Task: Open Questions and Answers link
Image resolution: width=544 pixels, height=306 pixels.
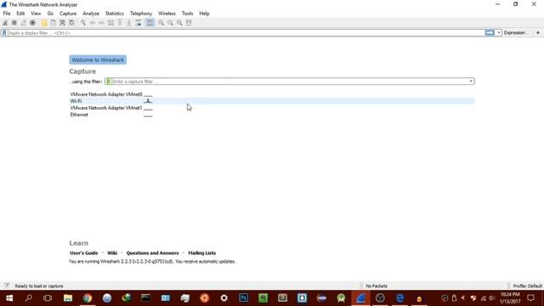Action: pyautogui.click(x=153, y=253)
